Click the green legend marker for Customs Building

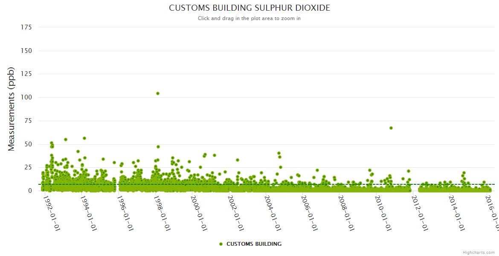pos(220,244)
